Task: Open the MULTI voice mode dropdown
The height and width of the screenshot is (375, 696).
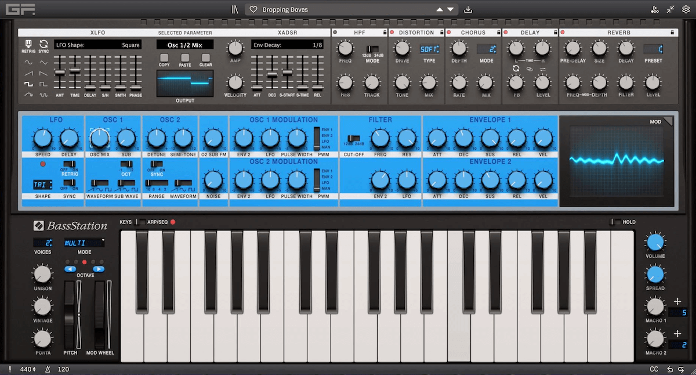Action: click(84, 243)
